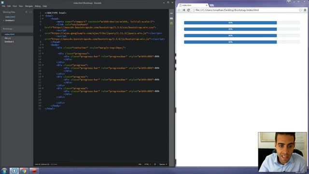Viewport: 309px width, 174px height.
Task: Click the linting status circle in the status bar
Action: click(155, 164)
